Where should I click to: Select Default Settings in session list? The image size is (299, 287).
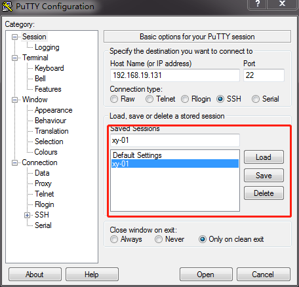(x=174, y=155)
